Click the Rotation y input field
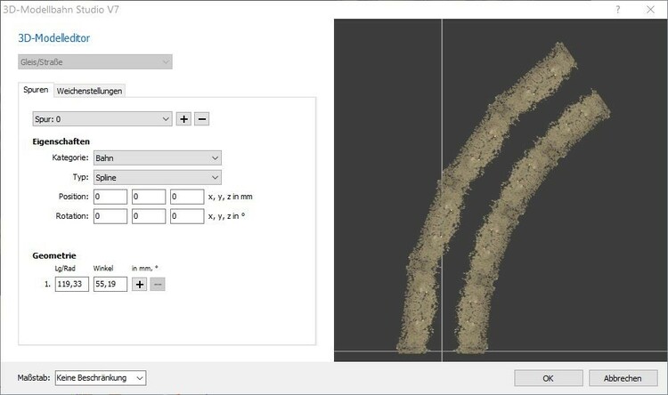 click(149, 216)
